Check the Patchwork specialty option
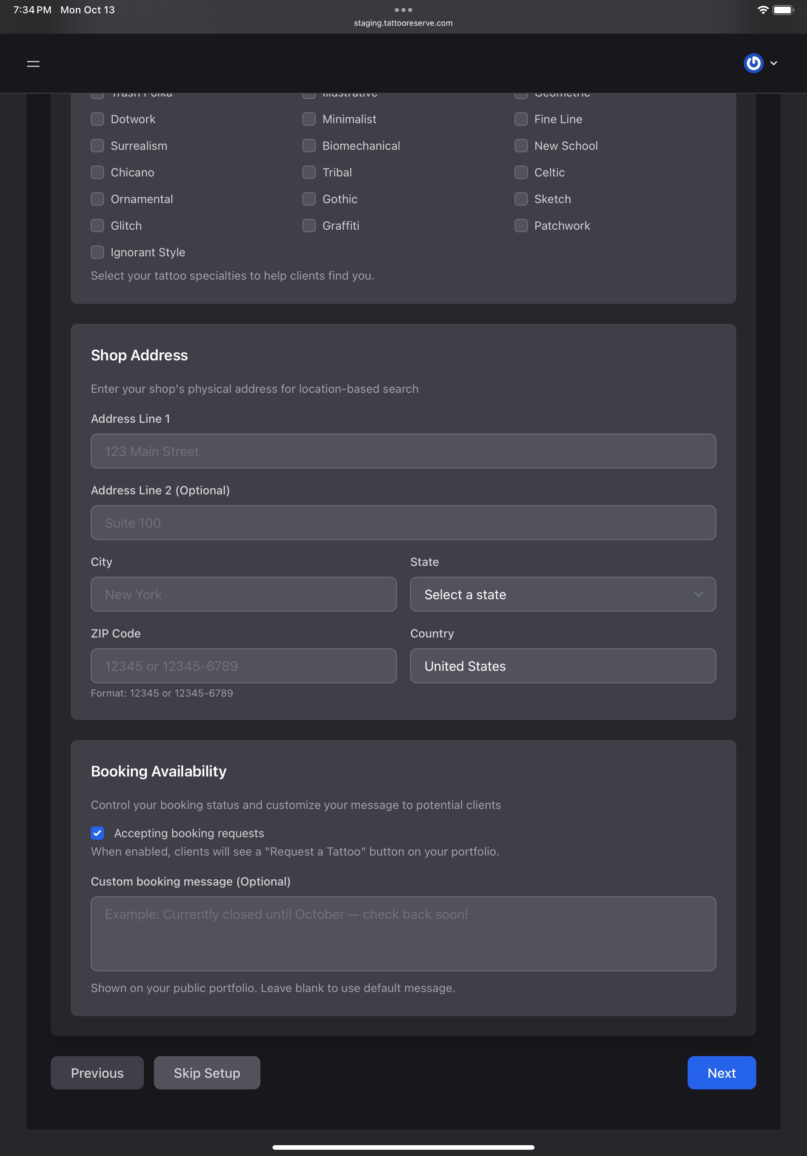This screenshot has width=807, height=1156. pos(521,226)
